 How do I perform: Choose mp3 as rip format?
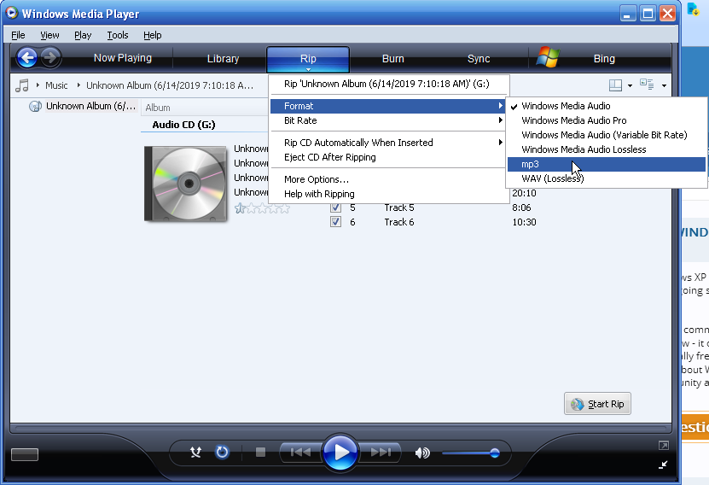click(x=607, y=164)
